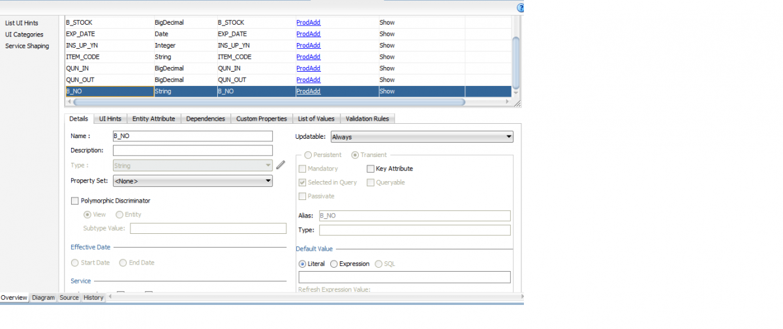Open the Updatable dropdown
Screen dimensions: 783x329
422,137
